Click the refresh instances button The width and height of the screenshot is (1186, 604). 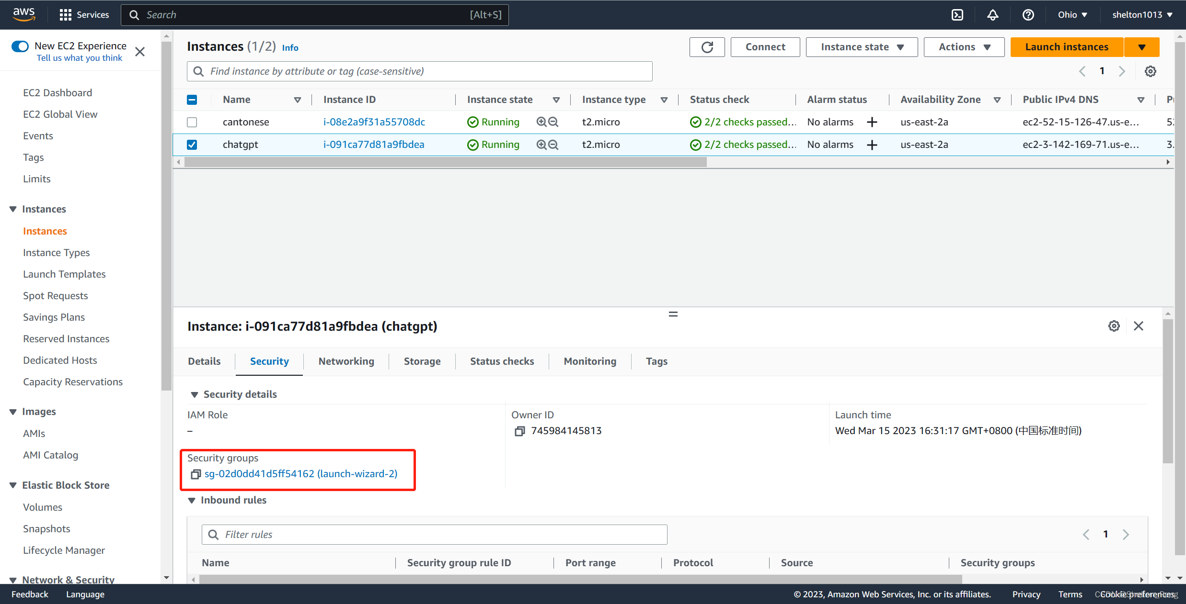tap(707, 47)
